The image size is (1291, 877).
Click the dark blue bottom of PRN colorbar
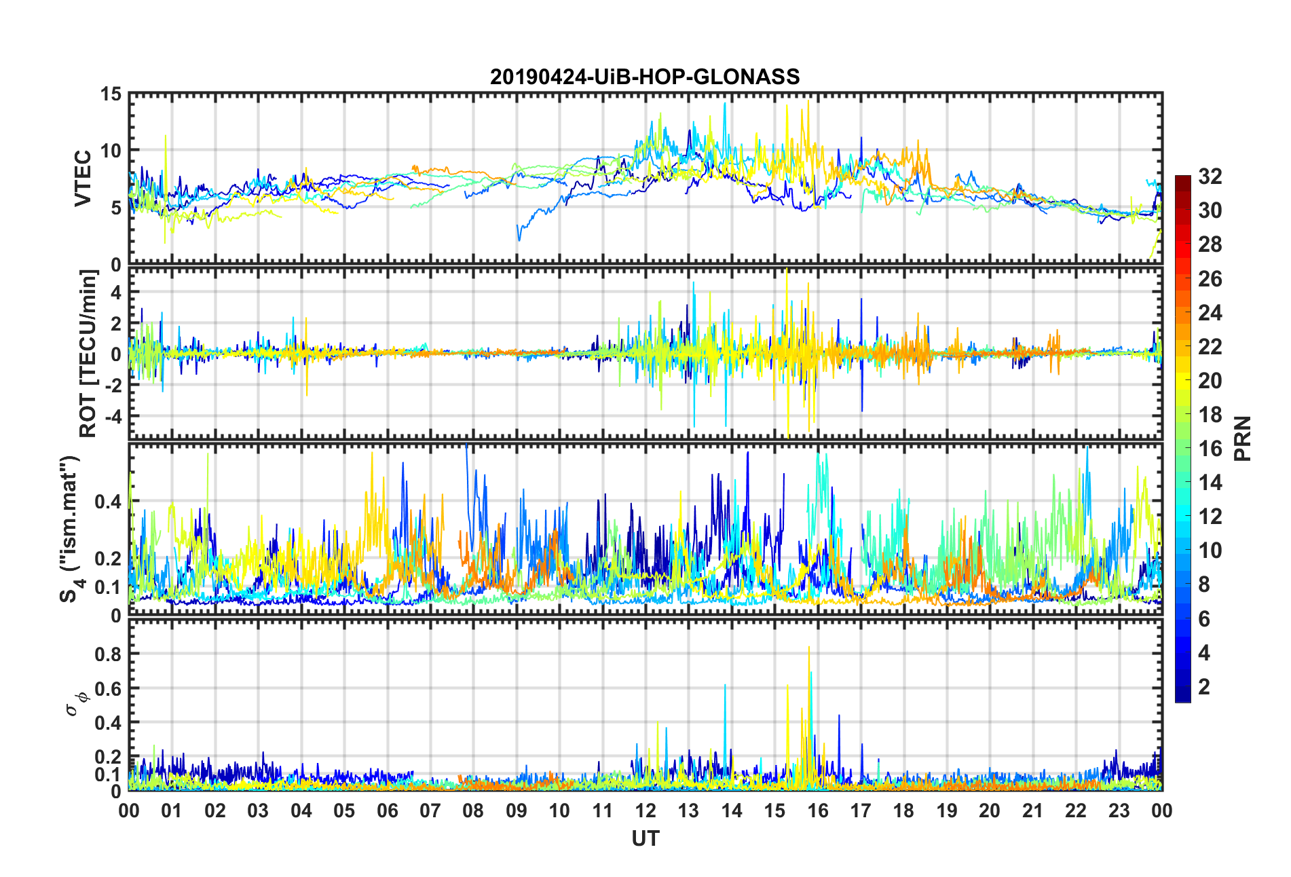pos(1183,694)
